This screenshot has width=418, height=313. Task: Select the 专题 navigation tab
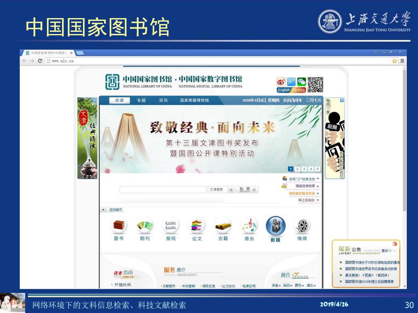pos(141,100)
